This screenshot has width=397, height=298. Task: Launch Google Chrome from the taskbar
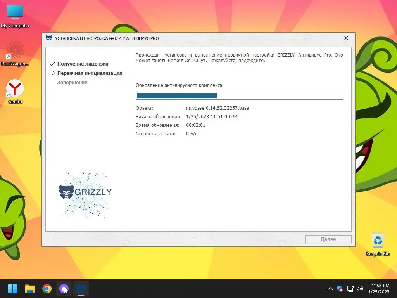click(47, 289)
